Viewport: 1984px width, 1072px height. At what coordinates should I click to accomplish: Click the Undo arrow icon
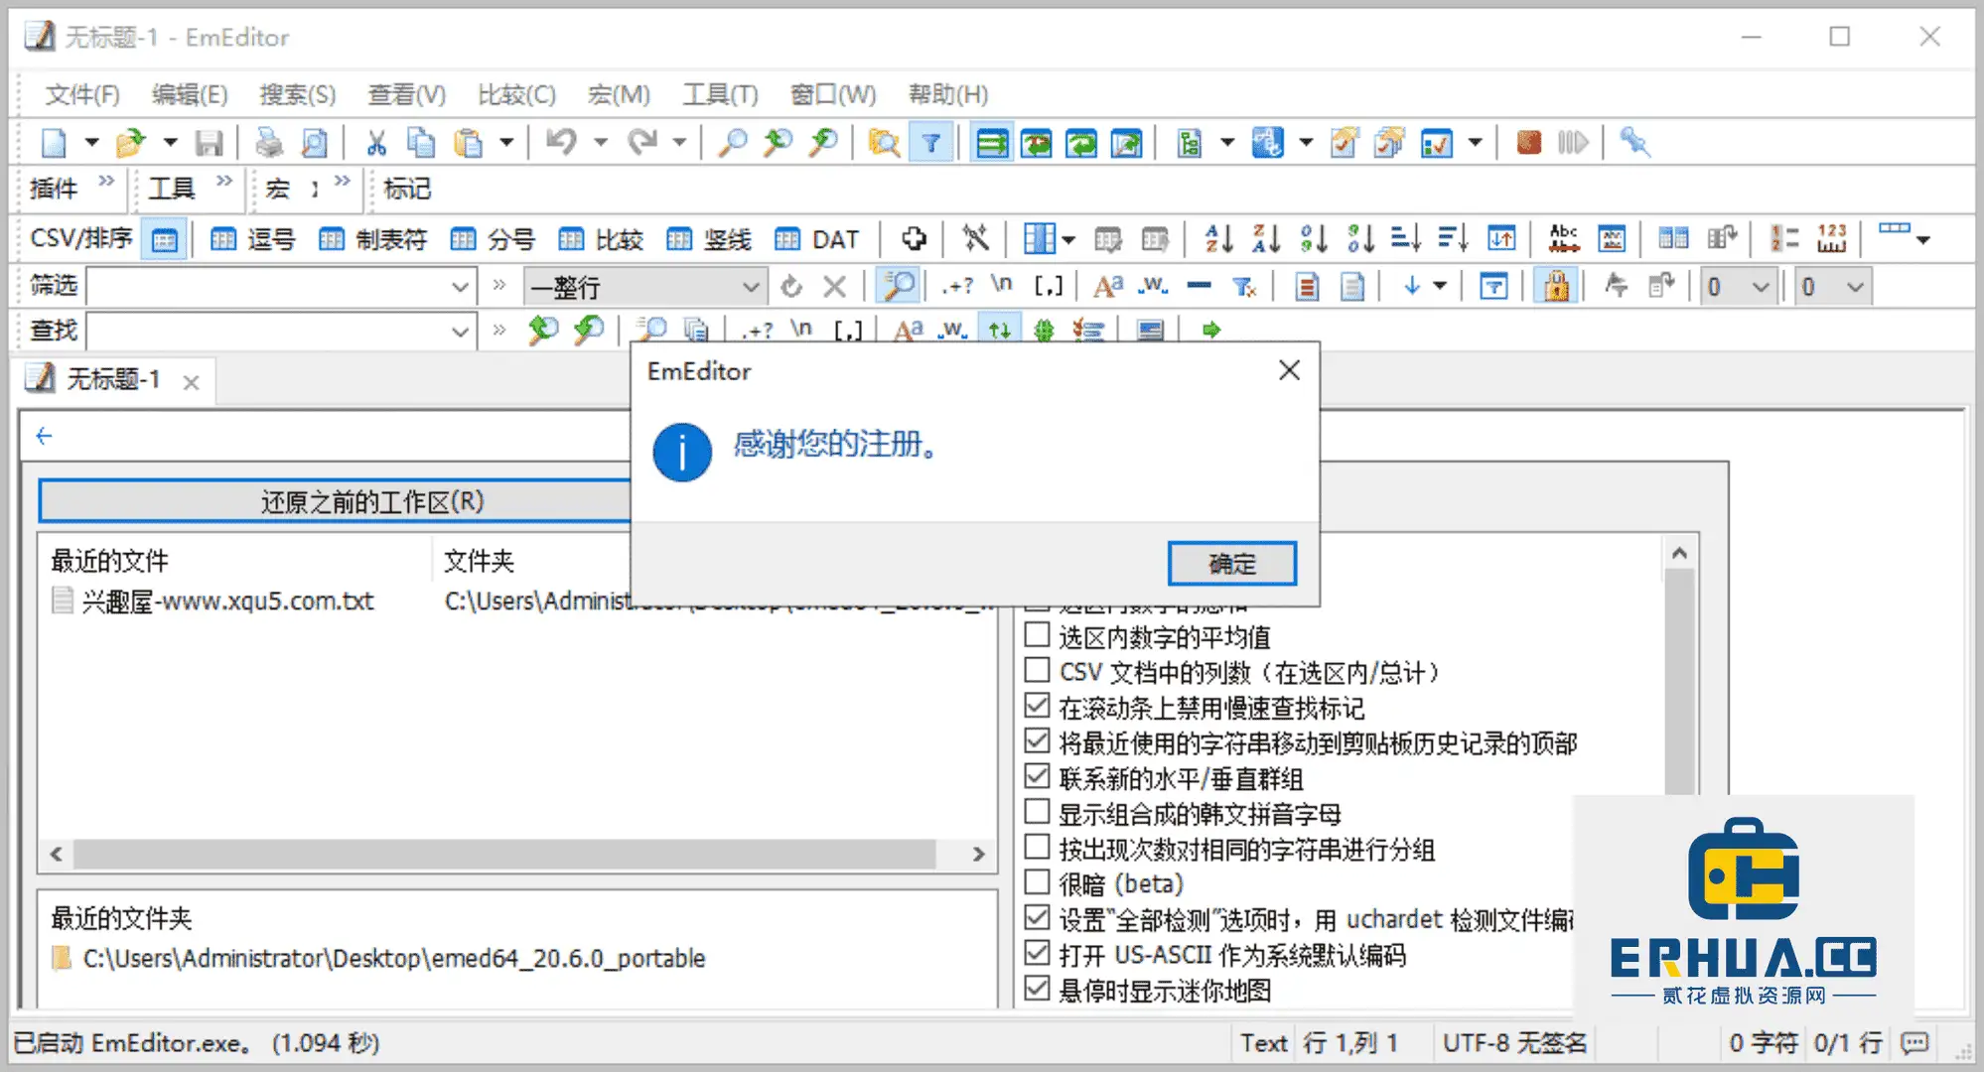[x=561, y=142]
